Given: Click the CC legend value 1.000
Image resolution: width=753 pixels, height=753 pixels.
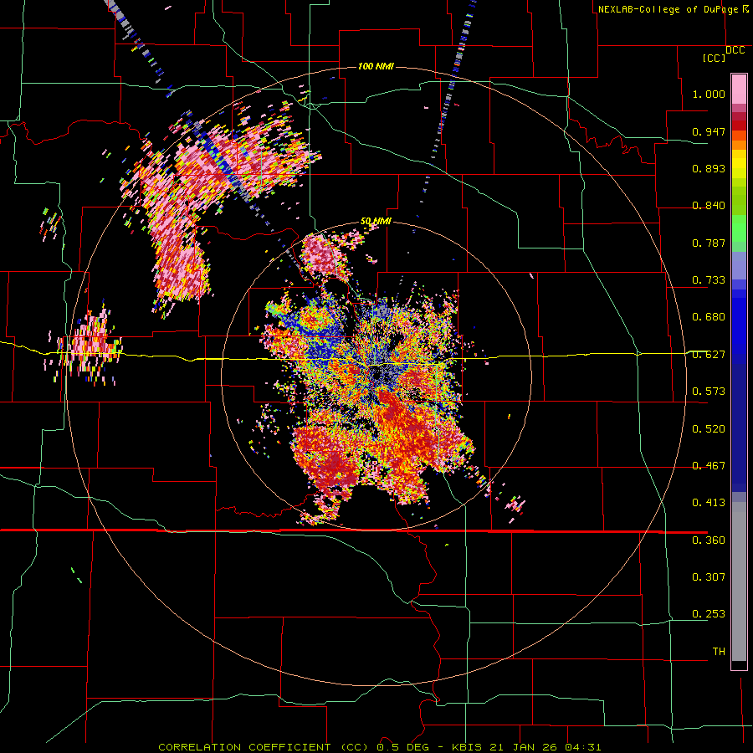Looking at the screenshot, I should [709, 94].
